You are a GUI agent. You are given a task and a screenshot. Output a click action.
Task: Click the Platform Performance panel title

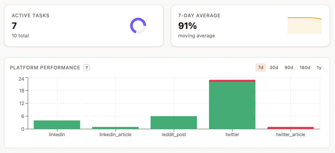pos(45,67)
